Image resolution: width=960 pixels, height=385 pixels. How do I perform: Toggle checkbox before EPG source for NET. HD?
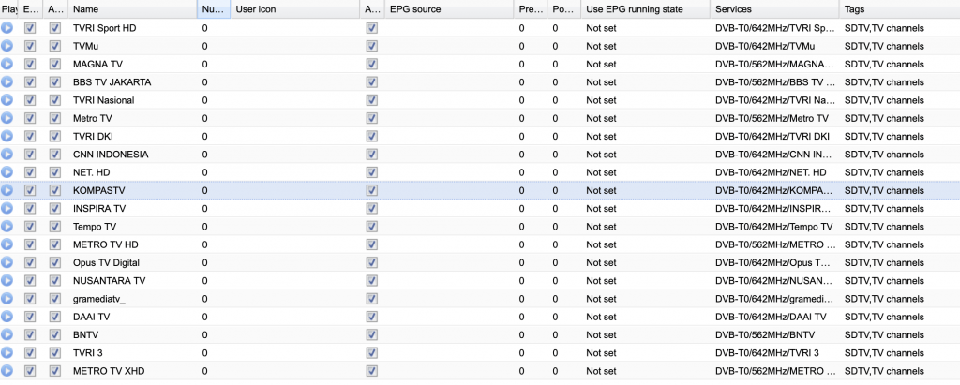pyautogui.click(x=372, y=172)
